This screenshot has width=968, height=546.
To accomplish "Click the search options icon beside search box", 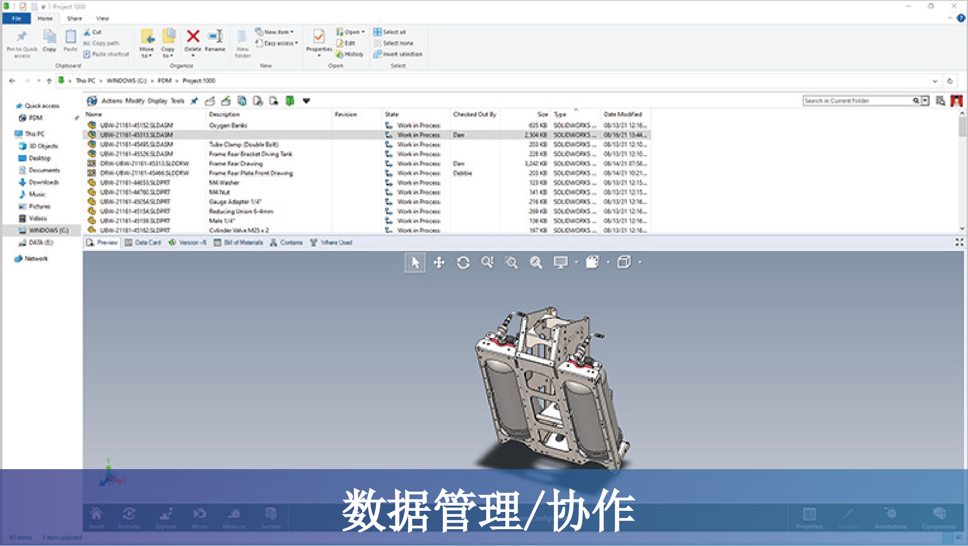I will (x=940, y=101).
